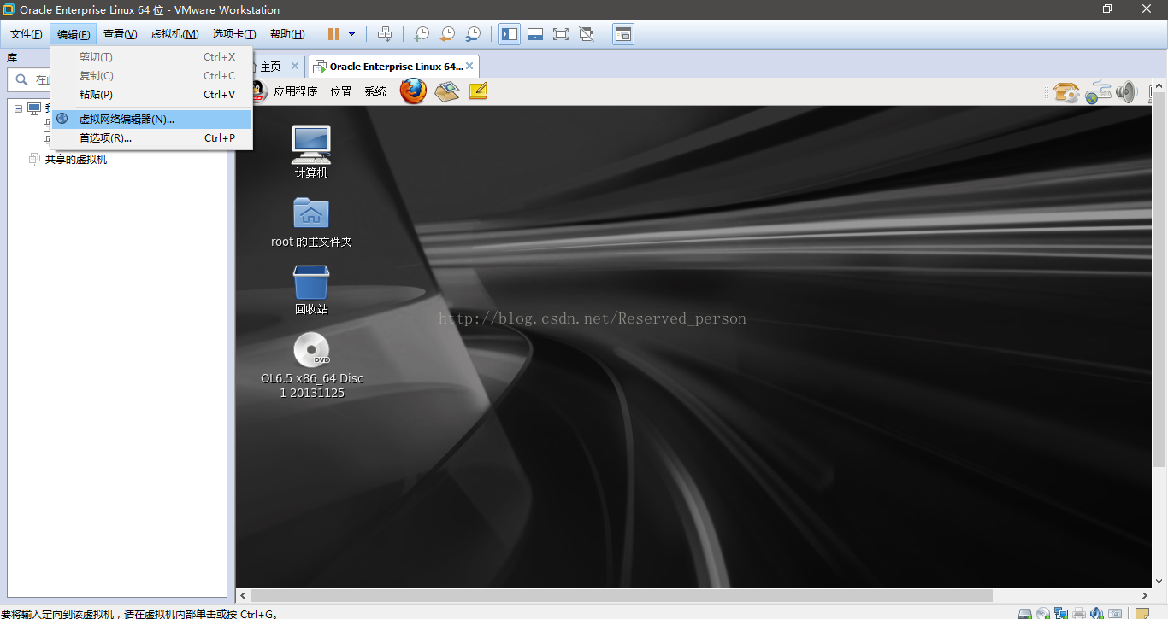The width and height of the screenshot is (1168, 619).
Task: Open the power options dropdown arrow
Action: tap(351, 34)
